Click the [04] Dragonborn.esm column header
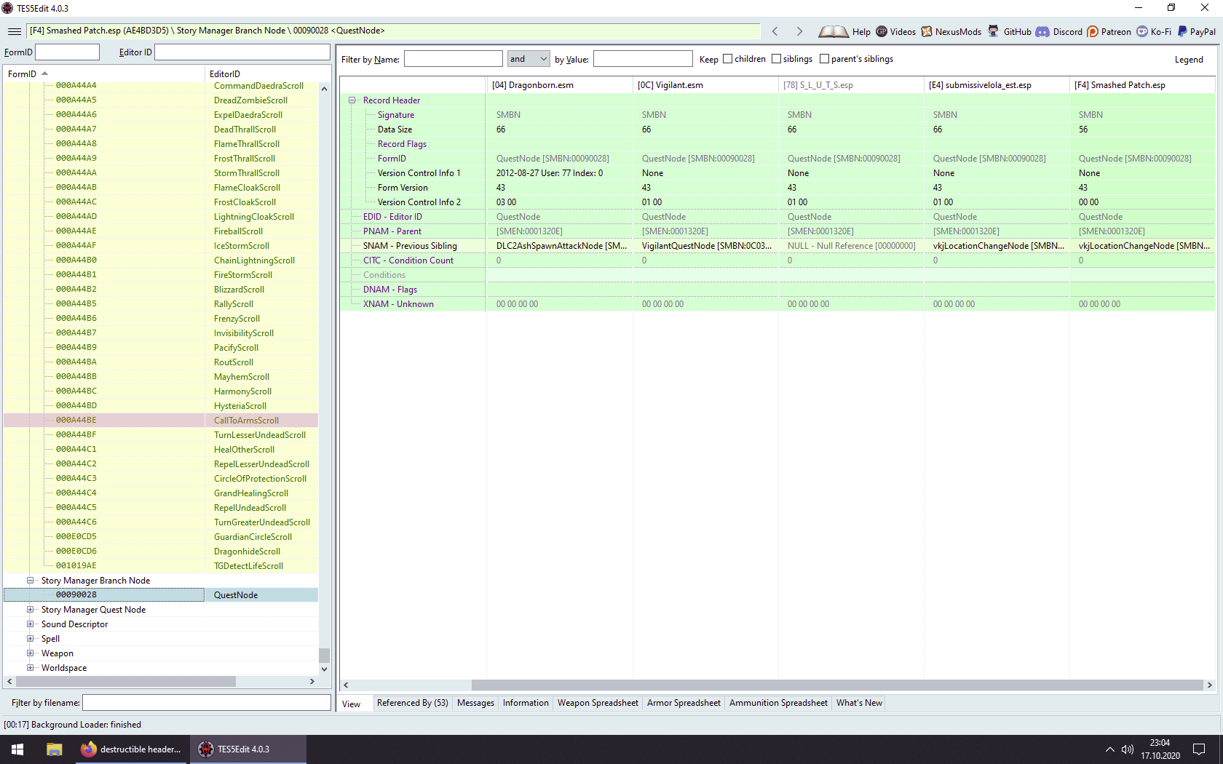Viewport: 1223px width, 764px height. tap(559, 85)
